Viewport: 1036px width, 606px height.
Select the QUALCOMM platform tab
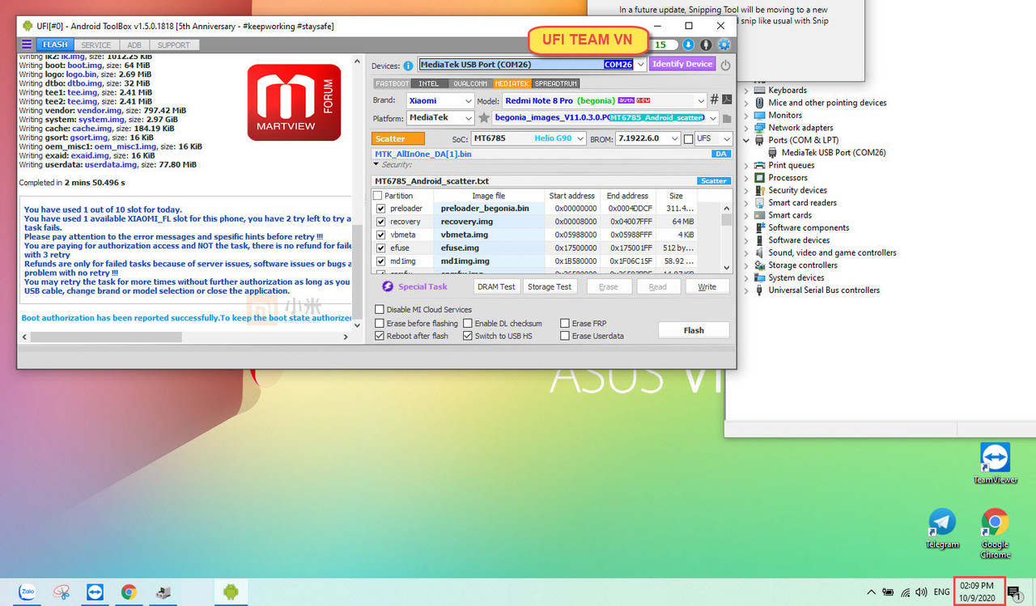click(470, 83)
